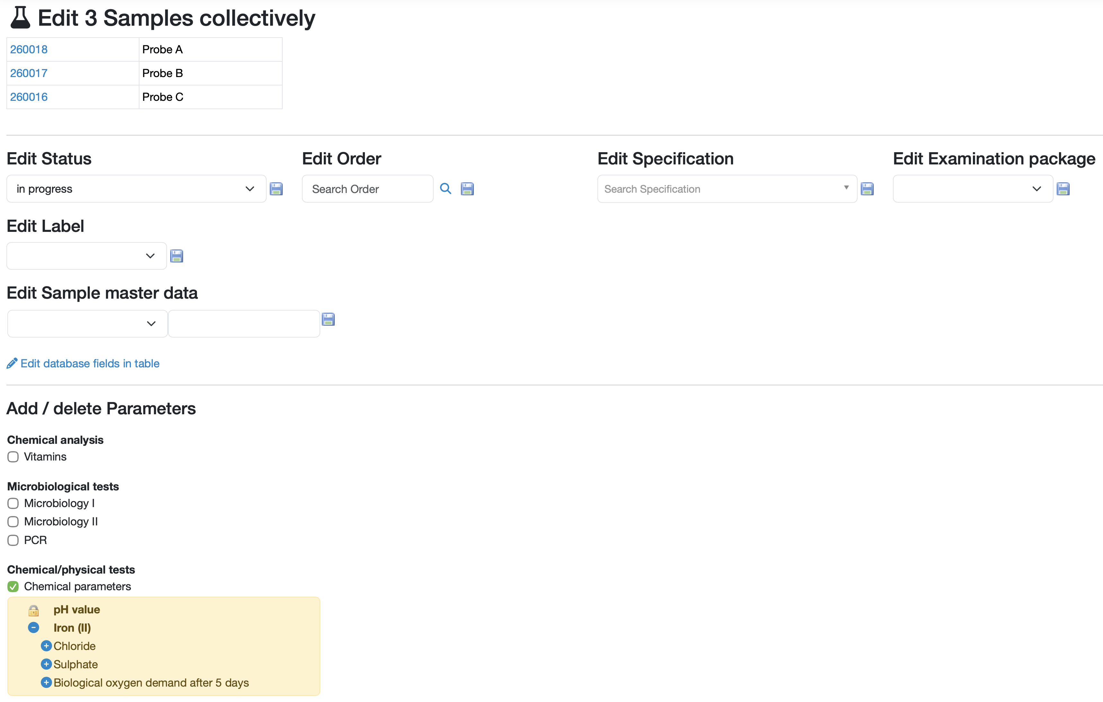This screenshot has height=702, width=1103.
Task: Save the Edit Order change
Action: 467,189
